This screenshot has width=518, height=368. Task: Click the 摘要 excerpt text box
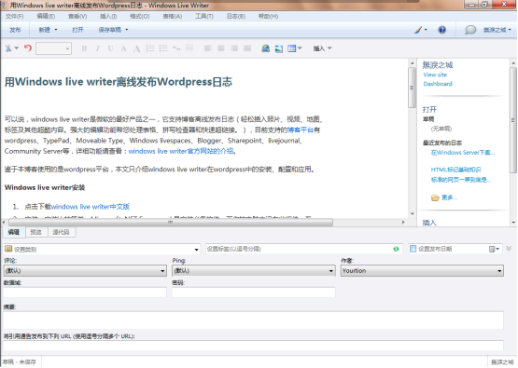click(x=253, y=320)
